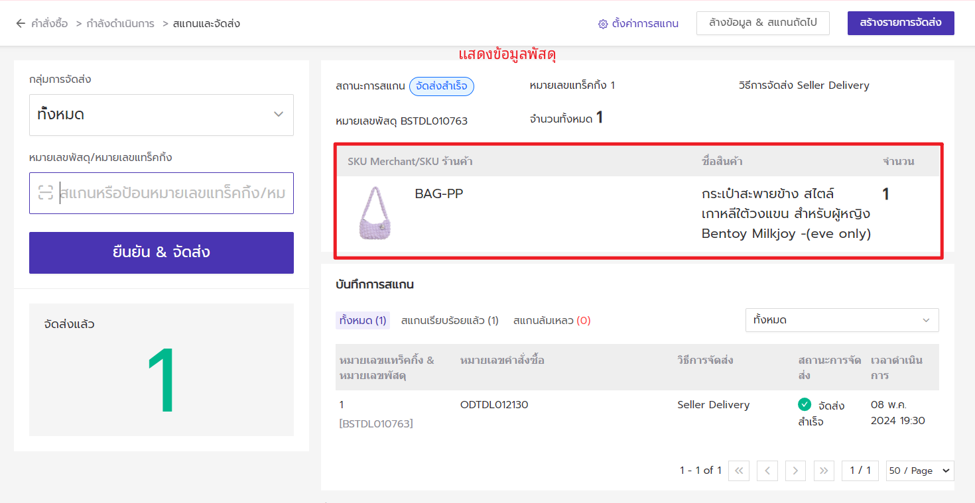Viewport: 975px width, 503px height.
Task: Click parcel number [BSTDL010763] in table
Action: 376,423
